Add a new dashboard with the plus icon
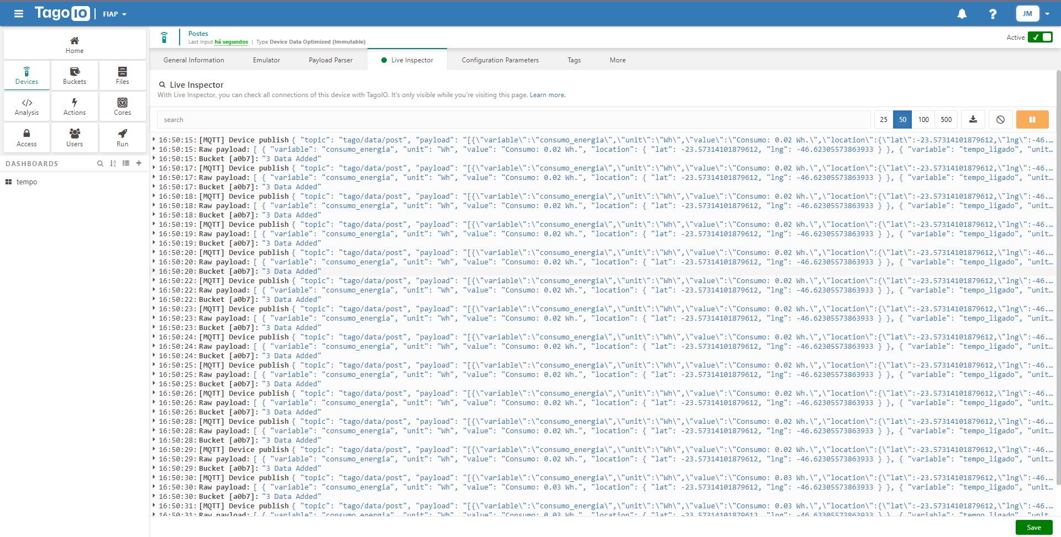 (139, 163)
